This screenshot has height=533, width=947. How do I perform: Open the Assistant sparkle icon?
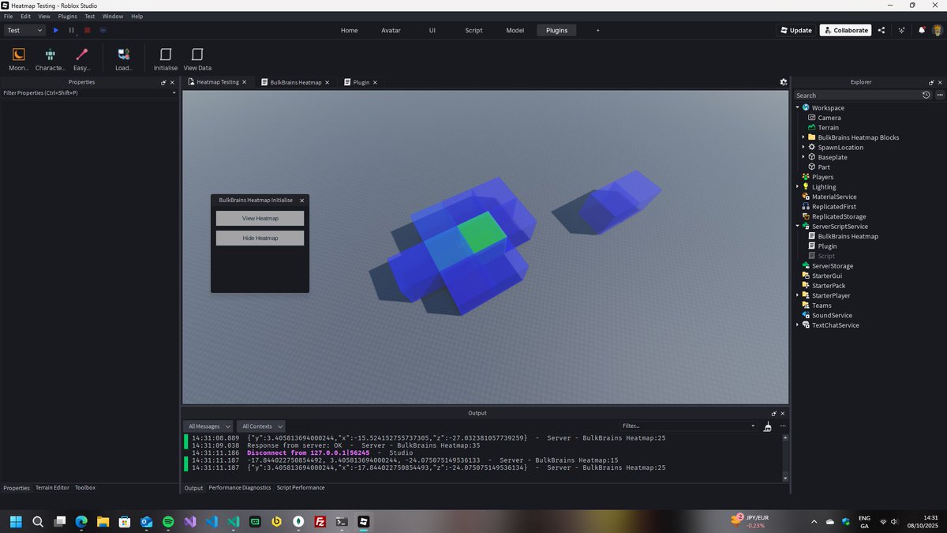click(902, 30)
